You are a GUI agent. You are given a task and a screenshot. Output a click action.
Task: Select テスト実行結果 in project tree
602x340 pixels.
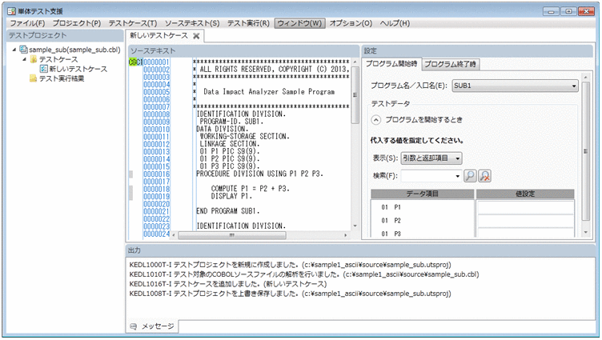[62, 78]
